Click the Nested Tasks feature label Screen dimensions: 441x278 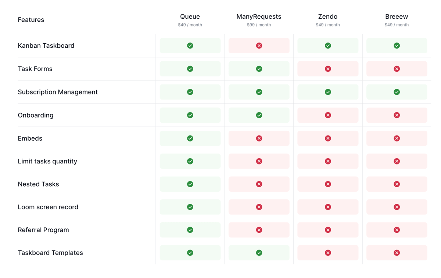[x=38, y=184]
